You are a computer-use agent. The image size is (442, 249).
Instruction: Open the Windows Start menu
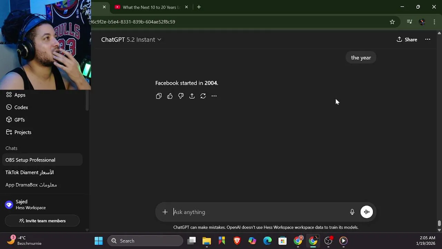(x=99, y=241)
